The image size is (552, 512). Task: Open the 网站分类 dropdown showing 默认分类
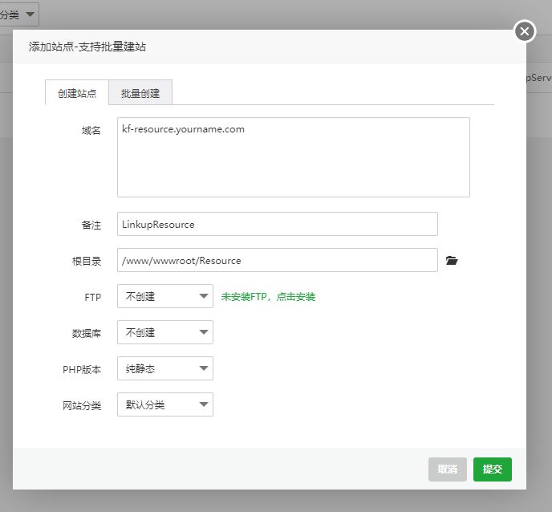pyautogui.click(x=165, y=404)
